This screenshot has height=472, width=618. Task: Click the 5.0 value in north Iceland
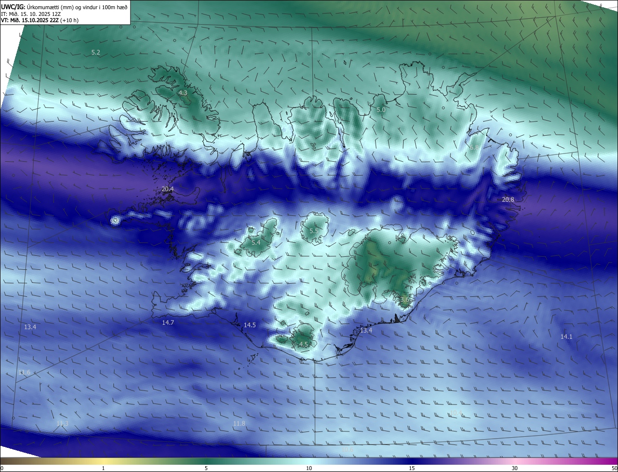381,110
